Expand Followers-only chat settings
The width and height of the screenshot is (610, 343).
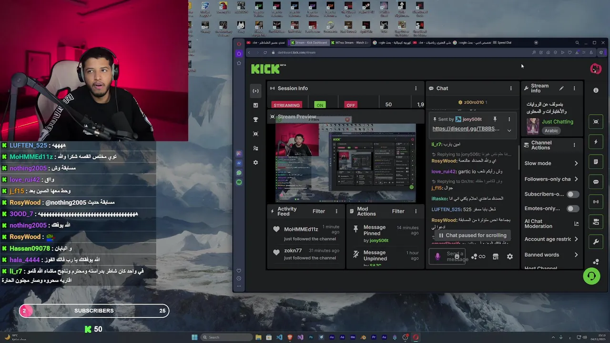pyautogui.click(x=551, y=179)
